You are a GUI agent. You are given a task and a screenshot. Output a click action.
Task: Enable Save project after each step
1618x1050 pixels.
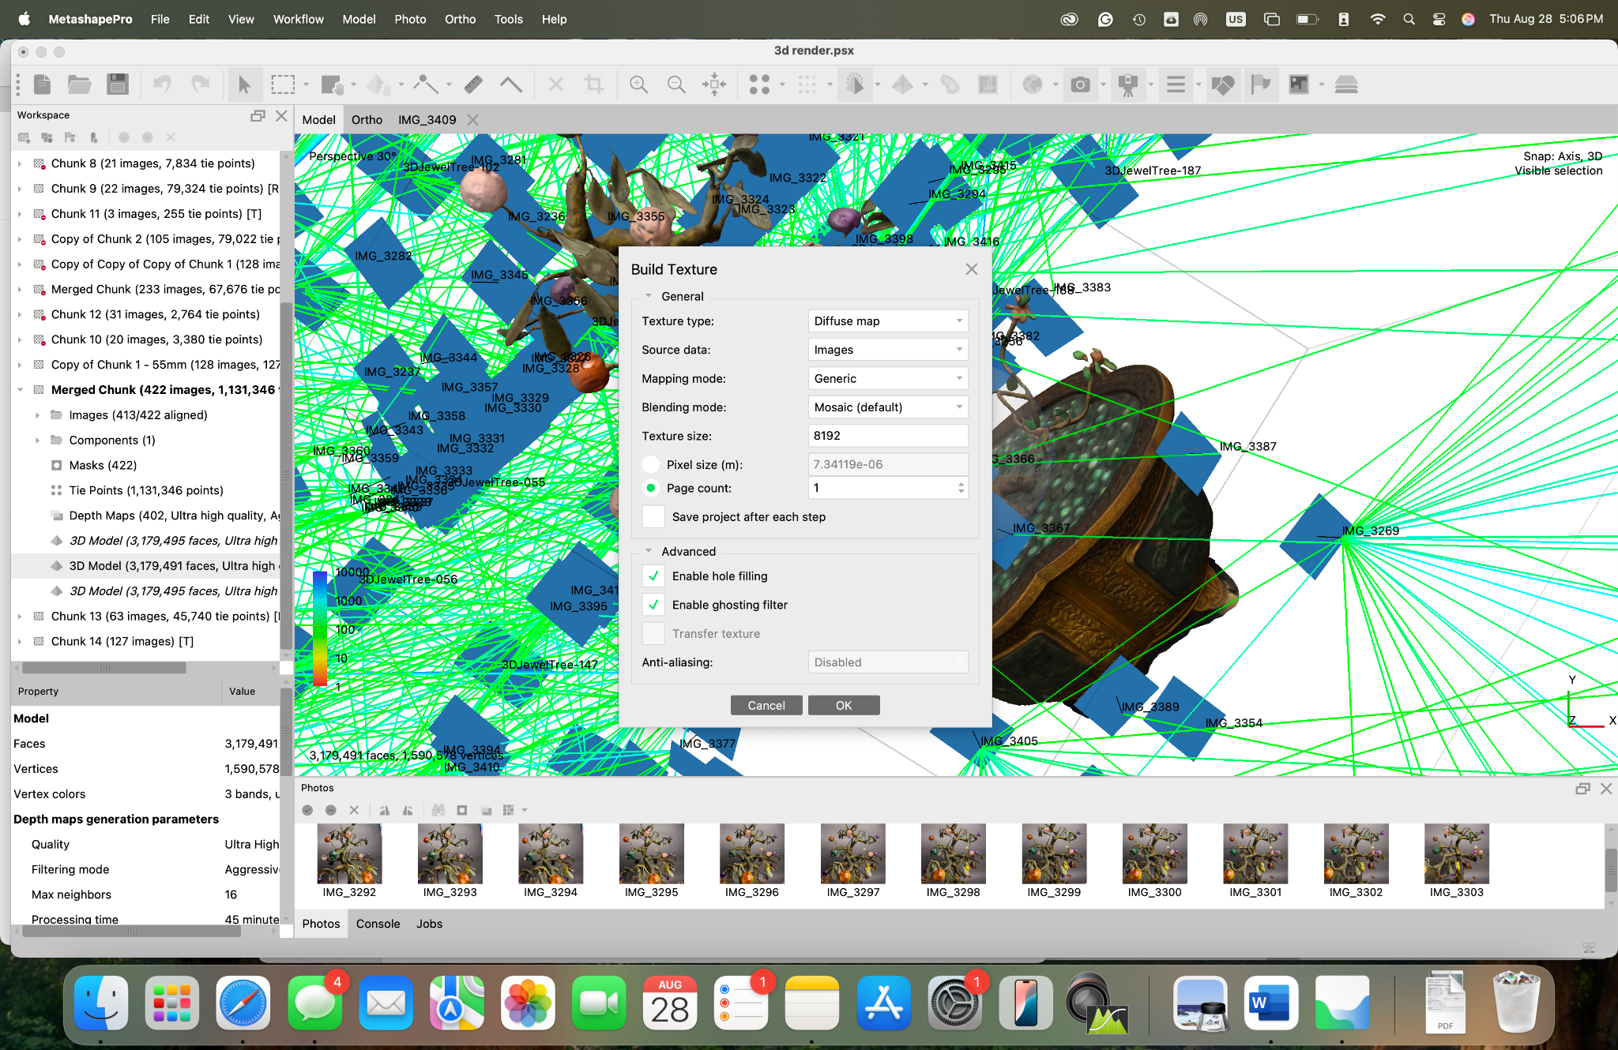click(653, 517)
